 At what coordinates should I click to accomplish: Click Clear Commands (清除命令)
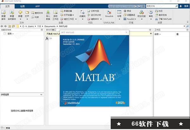(93, 19)
